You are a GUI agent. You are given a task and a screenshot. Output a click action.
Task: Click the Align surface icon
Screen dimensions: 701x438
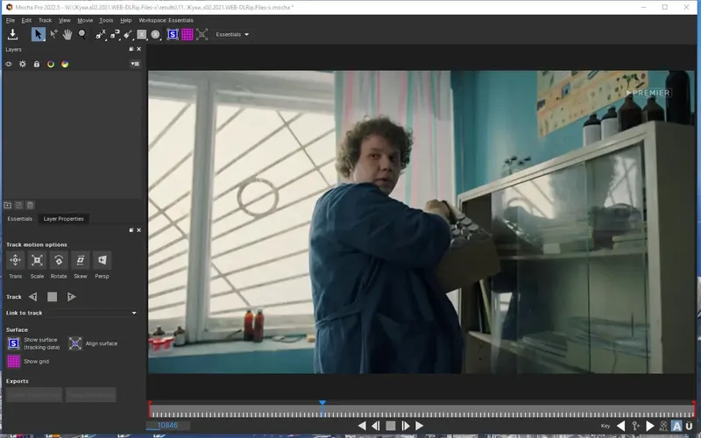coord(75,343)
